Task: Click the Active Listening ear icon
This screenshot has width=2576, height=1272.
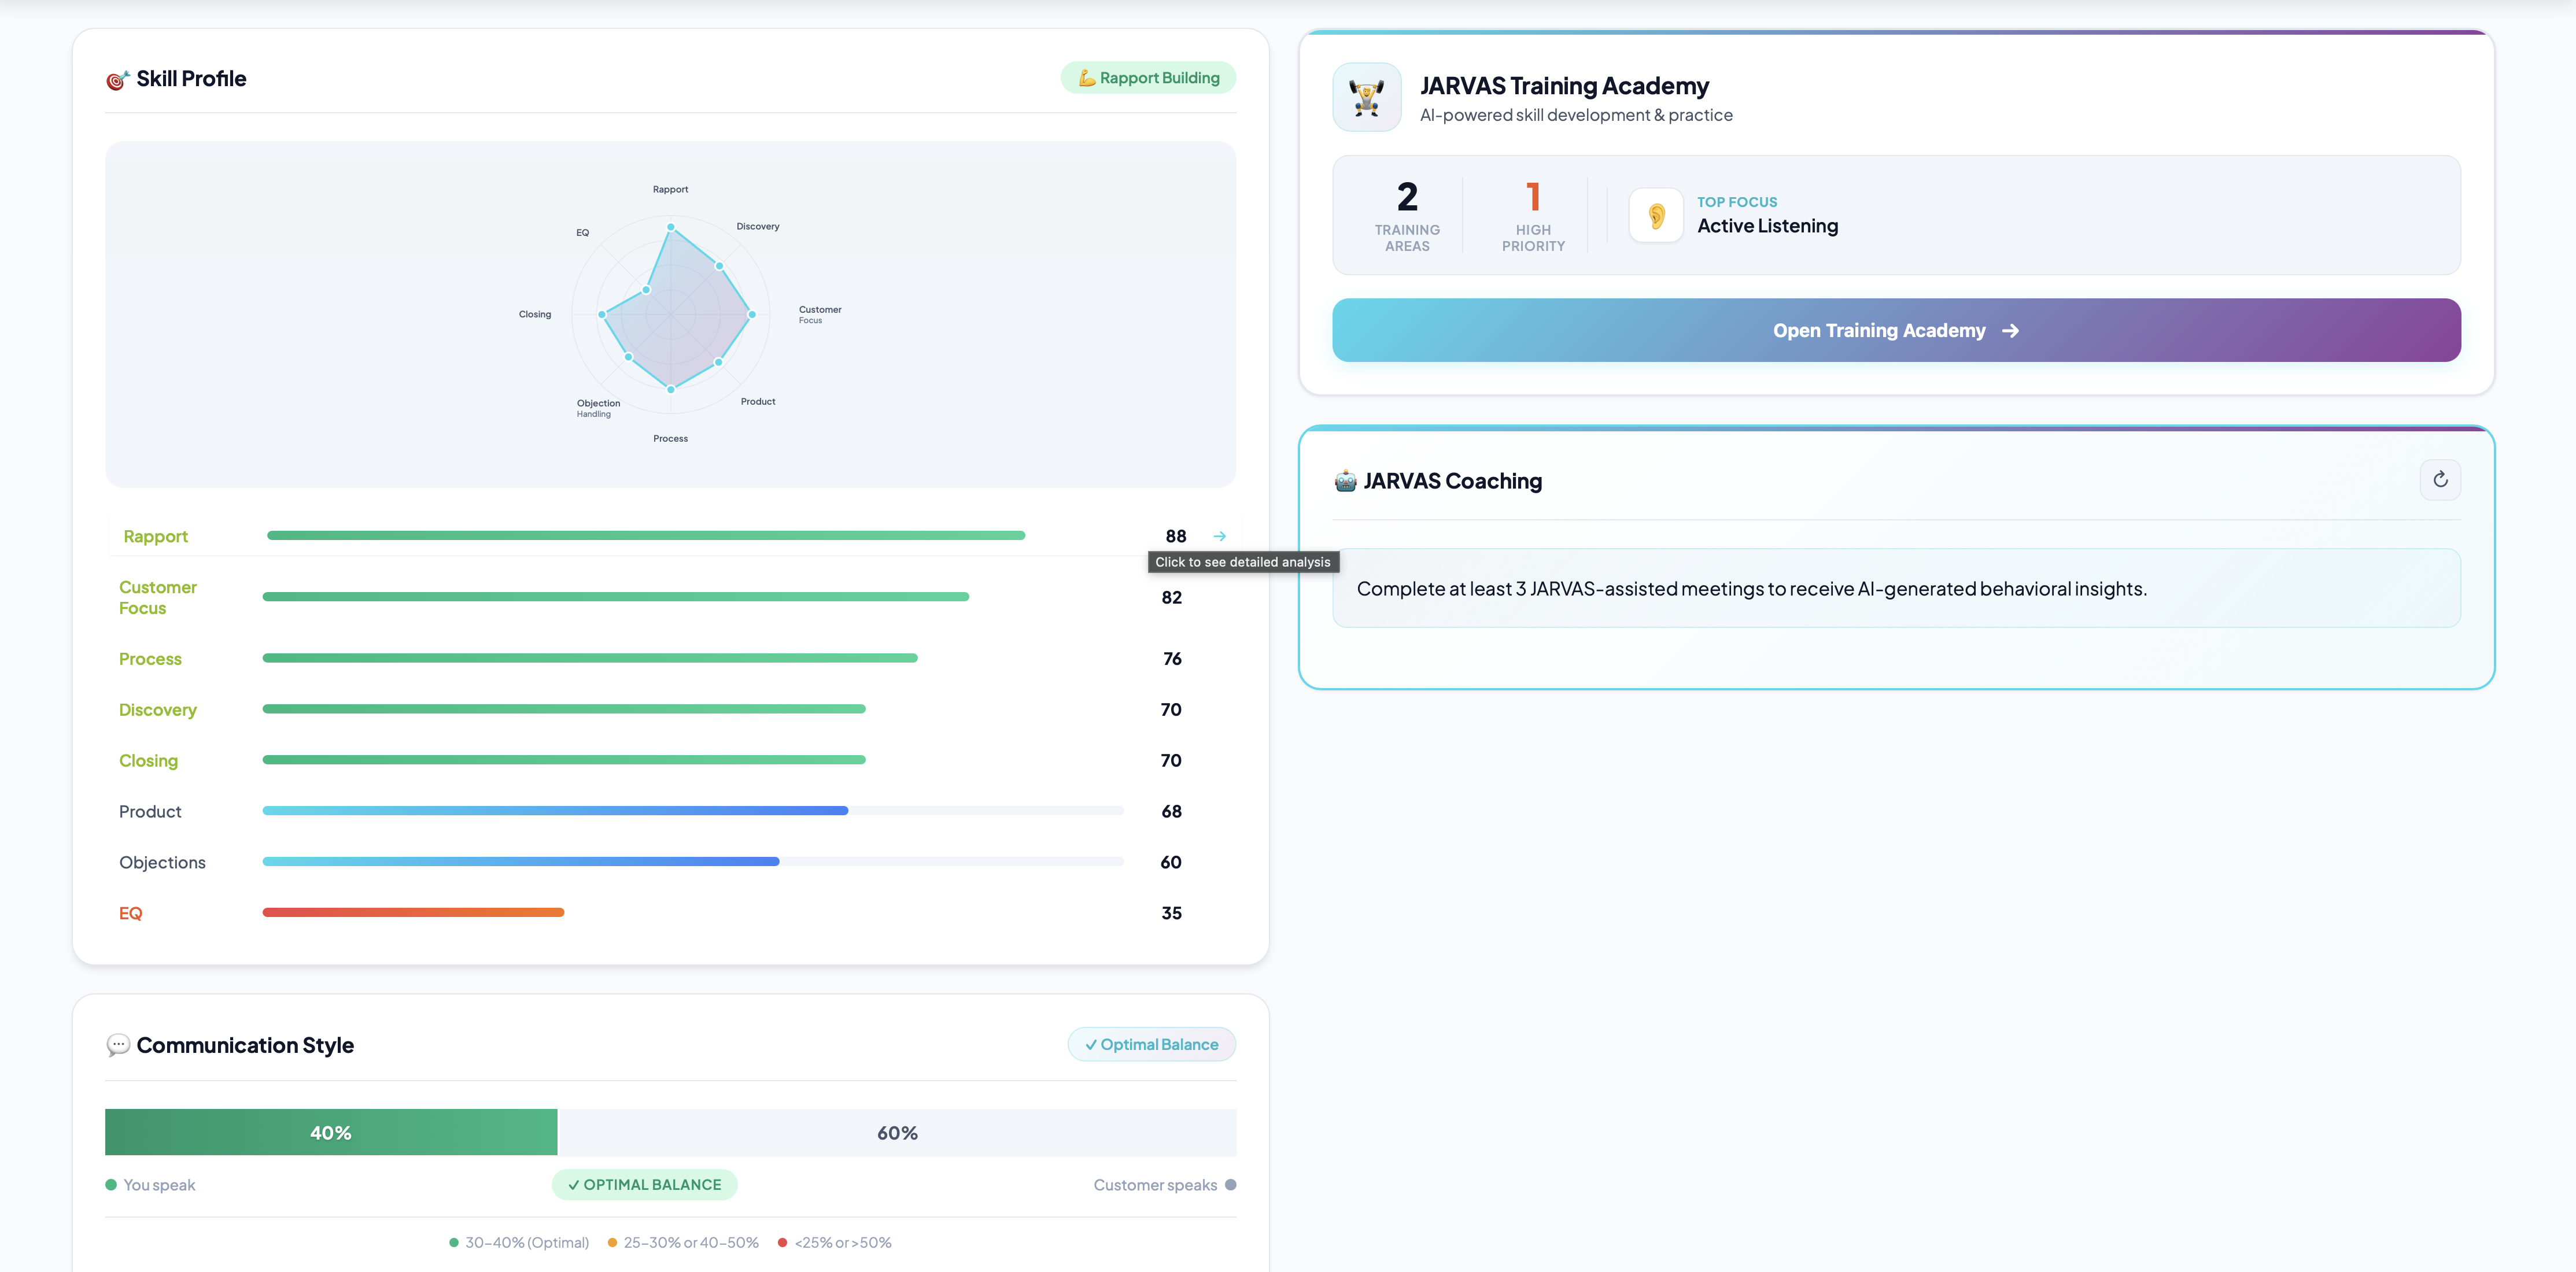Action: coord(1655,215)
